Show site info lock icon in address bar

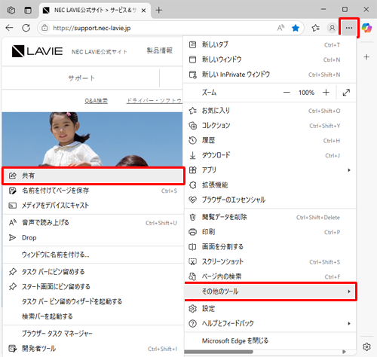point(44,28)
